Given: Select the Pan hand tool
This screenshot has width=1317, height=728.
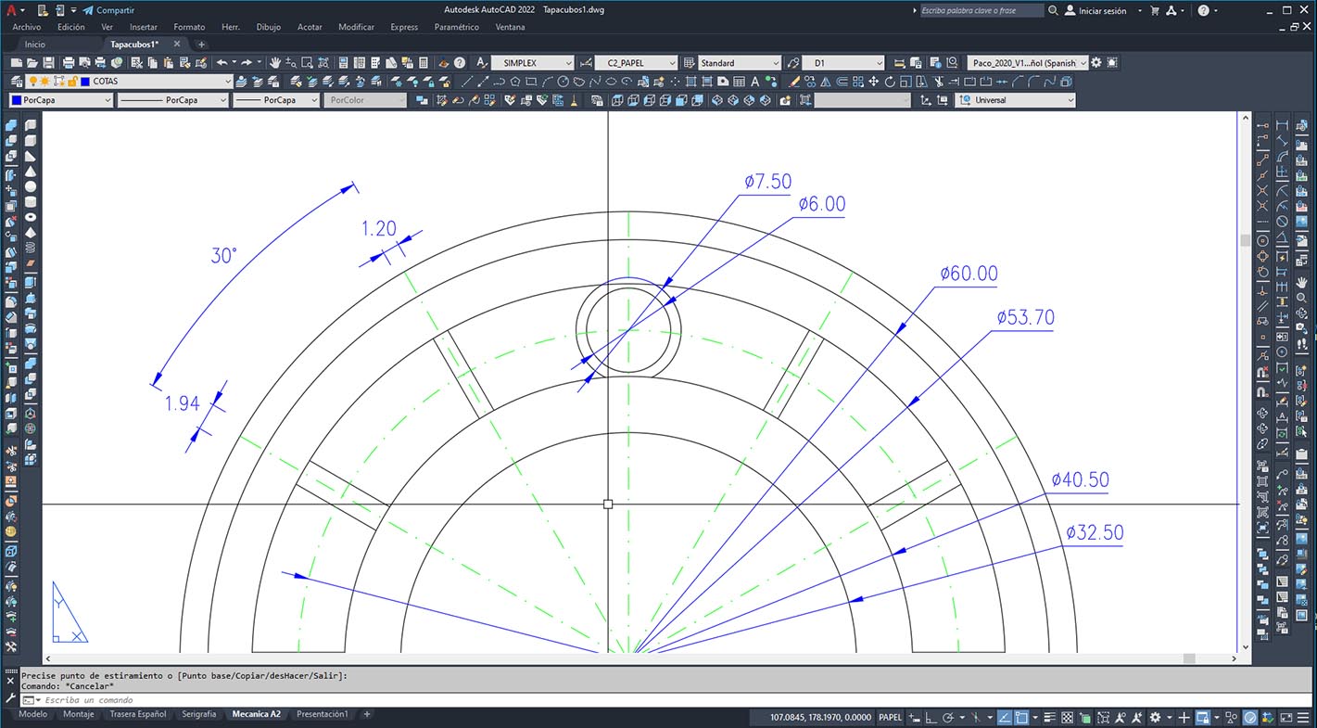Looking at the screenshot, I should 275,63.
